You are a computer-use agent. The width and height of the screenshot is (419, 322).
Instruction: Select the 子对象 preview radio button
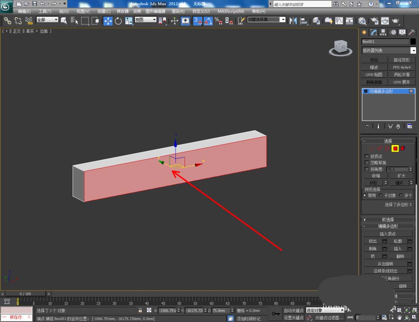click(x=380, y=195)
